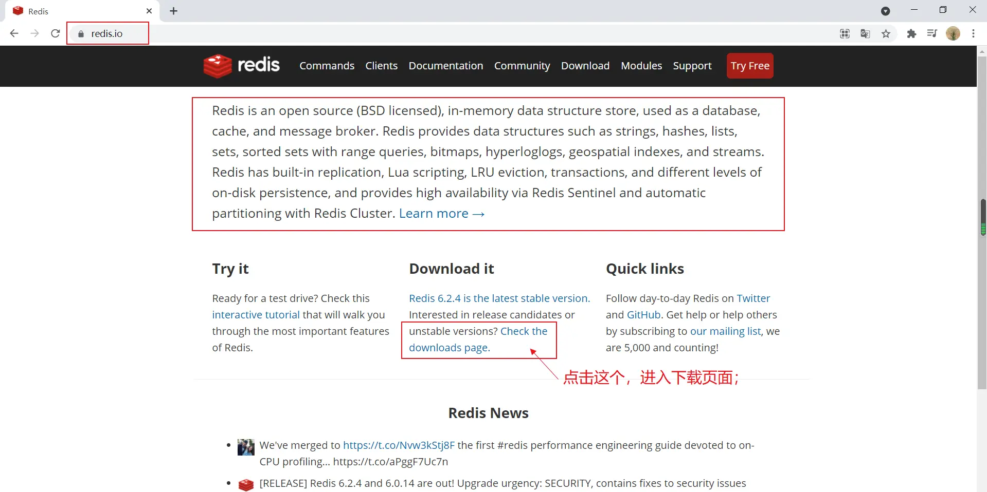Open the Download nav item
Viewport: 987px width, 492px height.
tap(585, 66)
